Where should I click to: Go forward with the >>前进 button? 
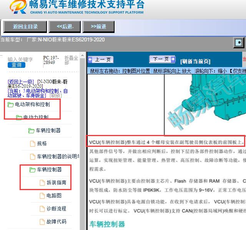tap(98, 26)
